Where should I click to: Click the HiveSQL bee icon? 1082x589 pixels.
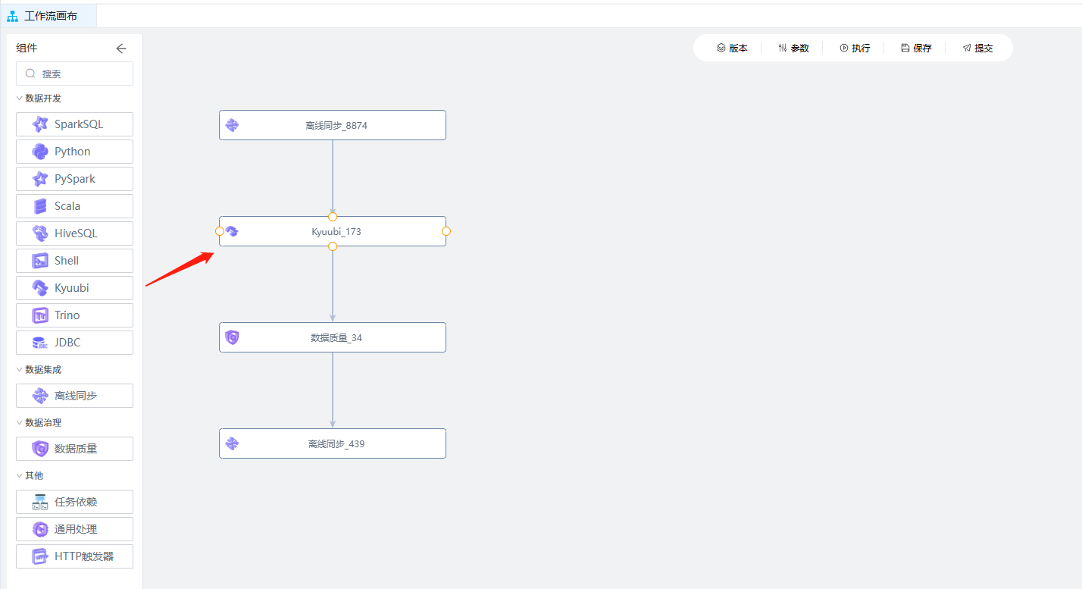[40, 233]
